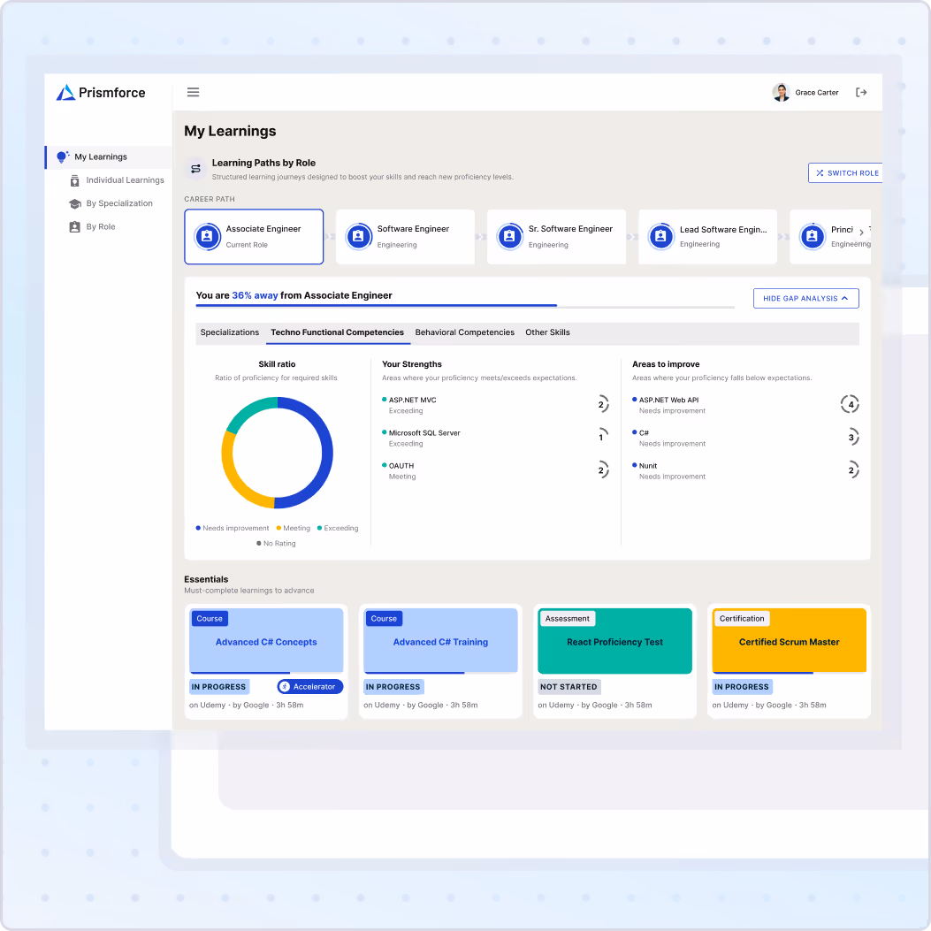
Task: Expand the ASP.NET Web API rating indicator
Action: (850, 404)
